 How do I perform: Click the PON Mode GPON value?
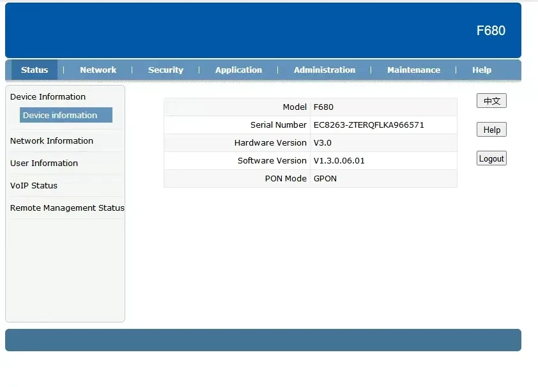[325, 179]
